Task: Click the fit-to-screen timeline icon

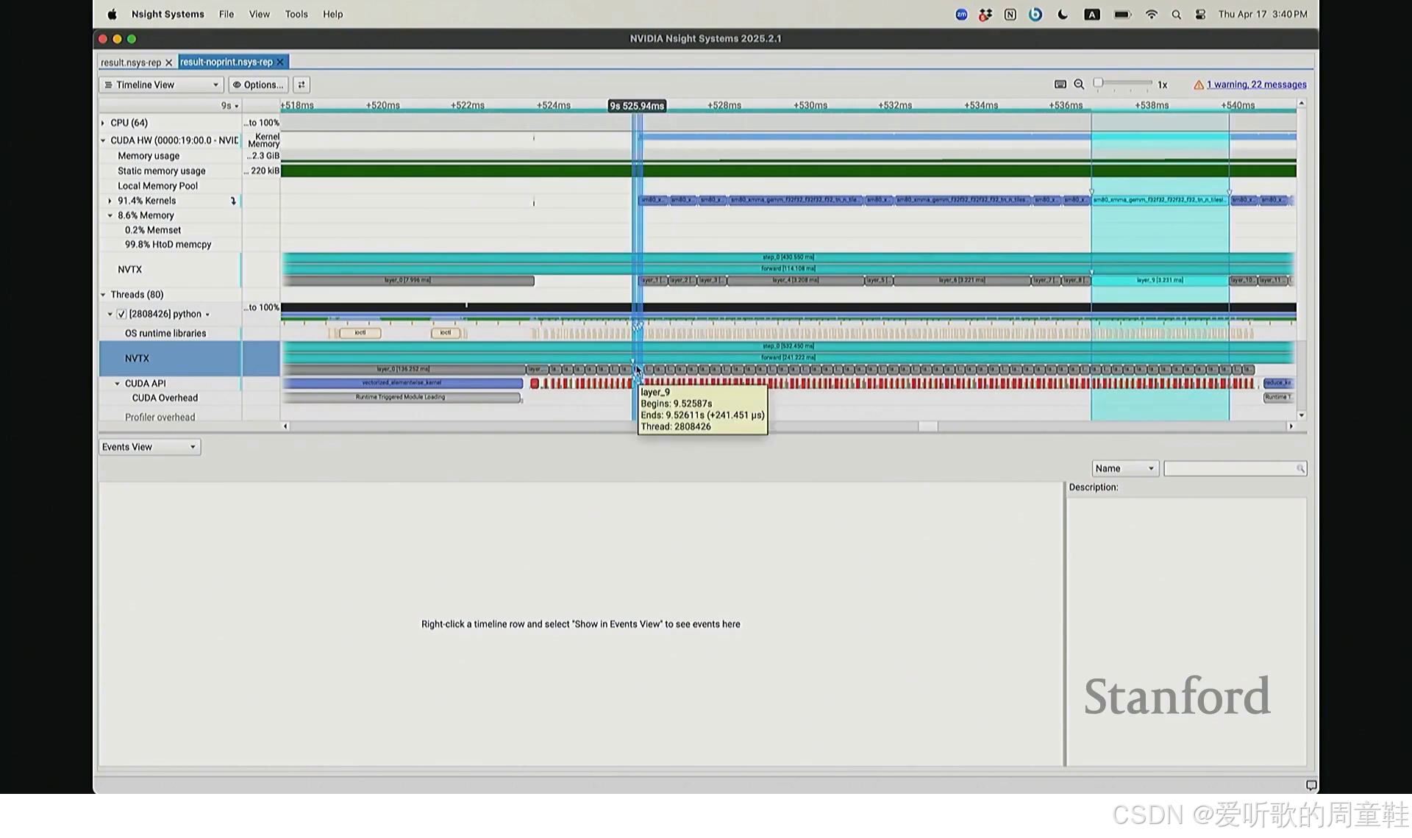Action: [x=1060, y=85]
